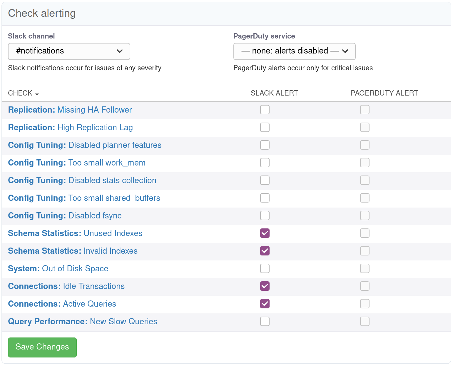Click the PagerDuty service field label
The width and height of the screenshot is (453, 366).
click(264, 36)
